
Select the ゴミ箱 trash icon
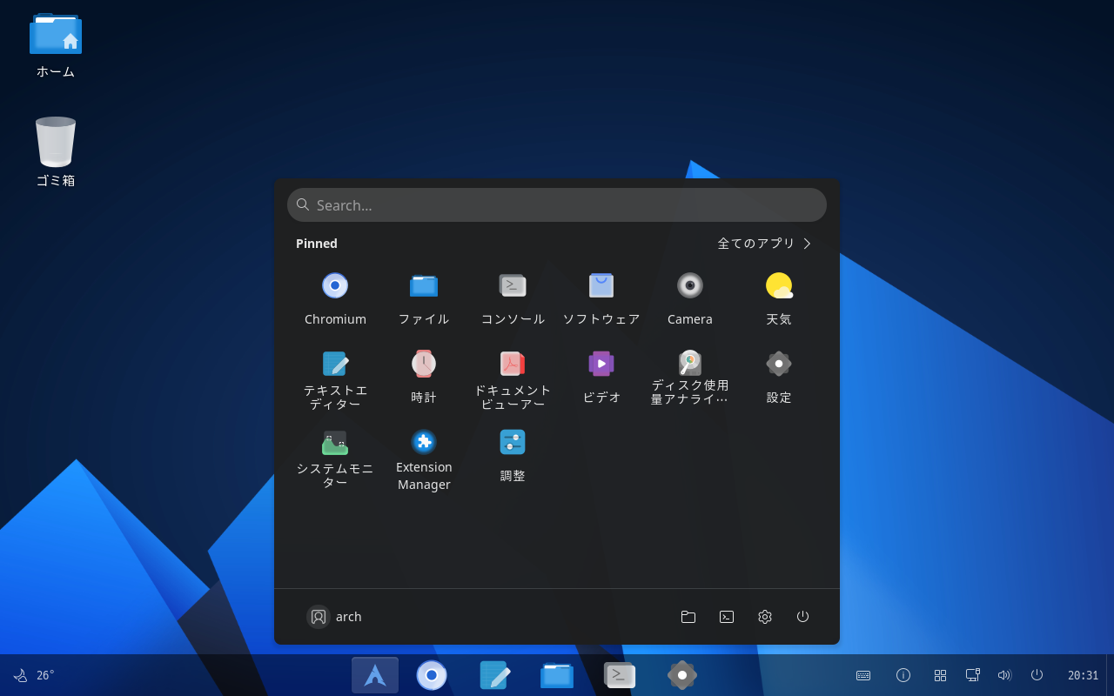pos(56,152)
